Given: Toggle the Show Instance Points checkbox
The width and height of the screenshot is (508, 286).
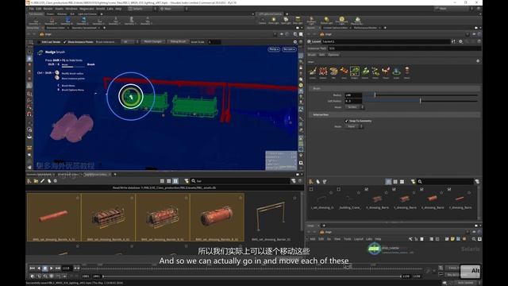Looking at the screenshot, I should [x=65, y=42].
